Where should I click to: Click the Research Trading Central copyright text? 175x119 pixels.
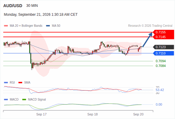[150, 26]
